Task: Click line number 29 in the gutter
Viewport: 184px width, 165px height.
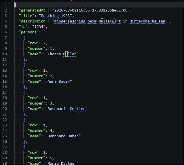Action: [x=5, y=158]
